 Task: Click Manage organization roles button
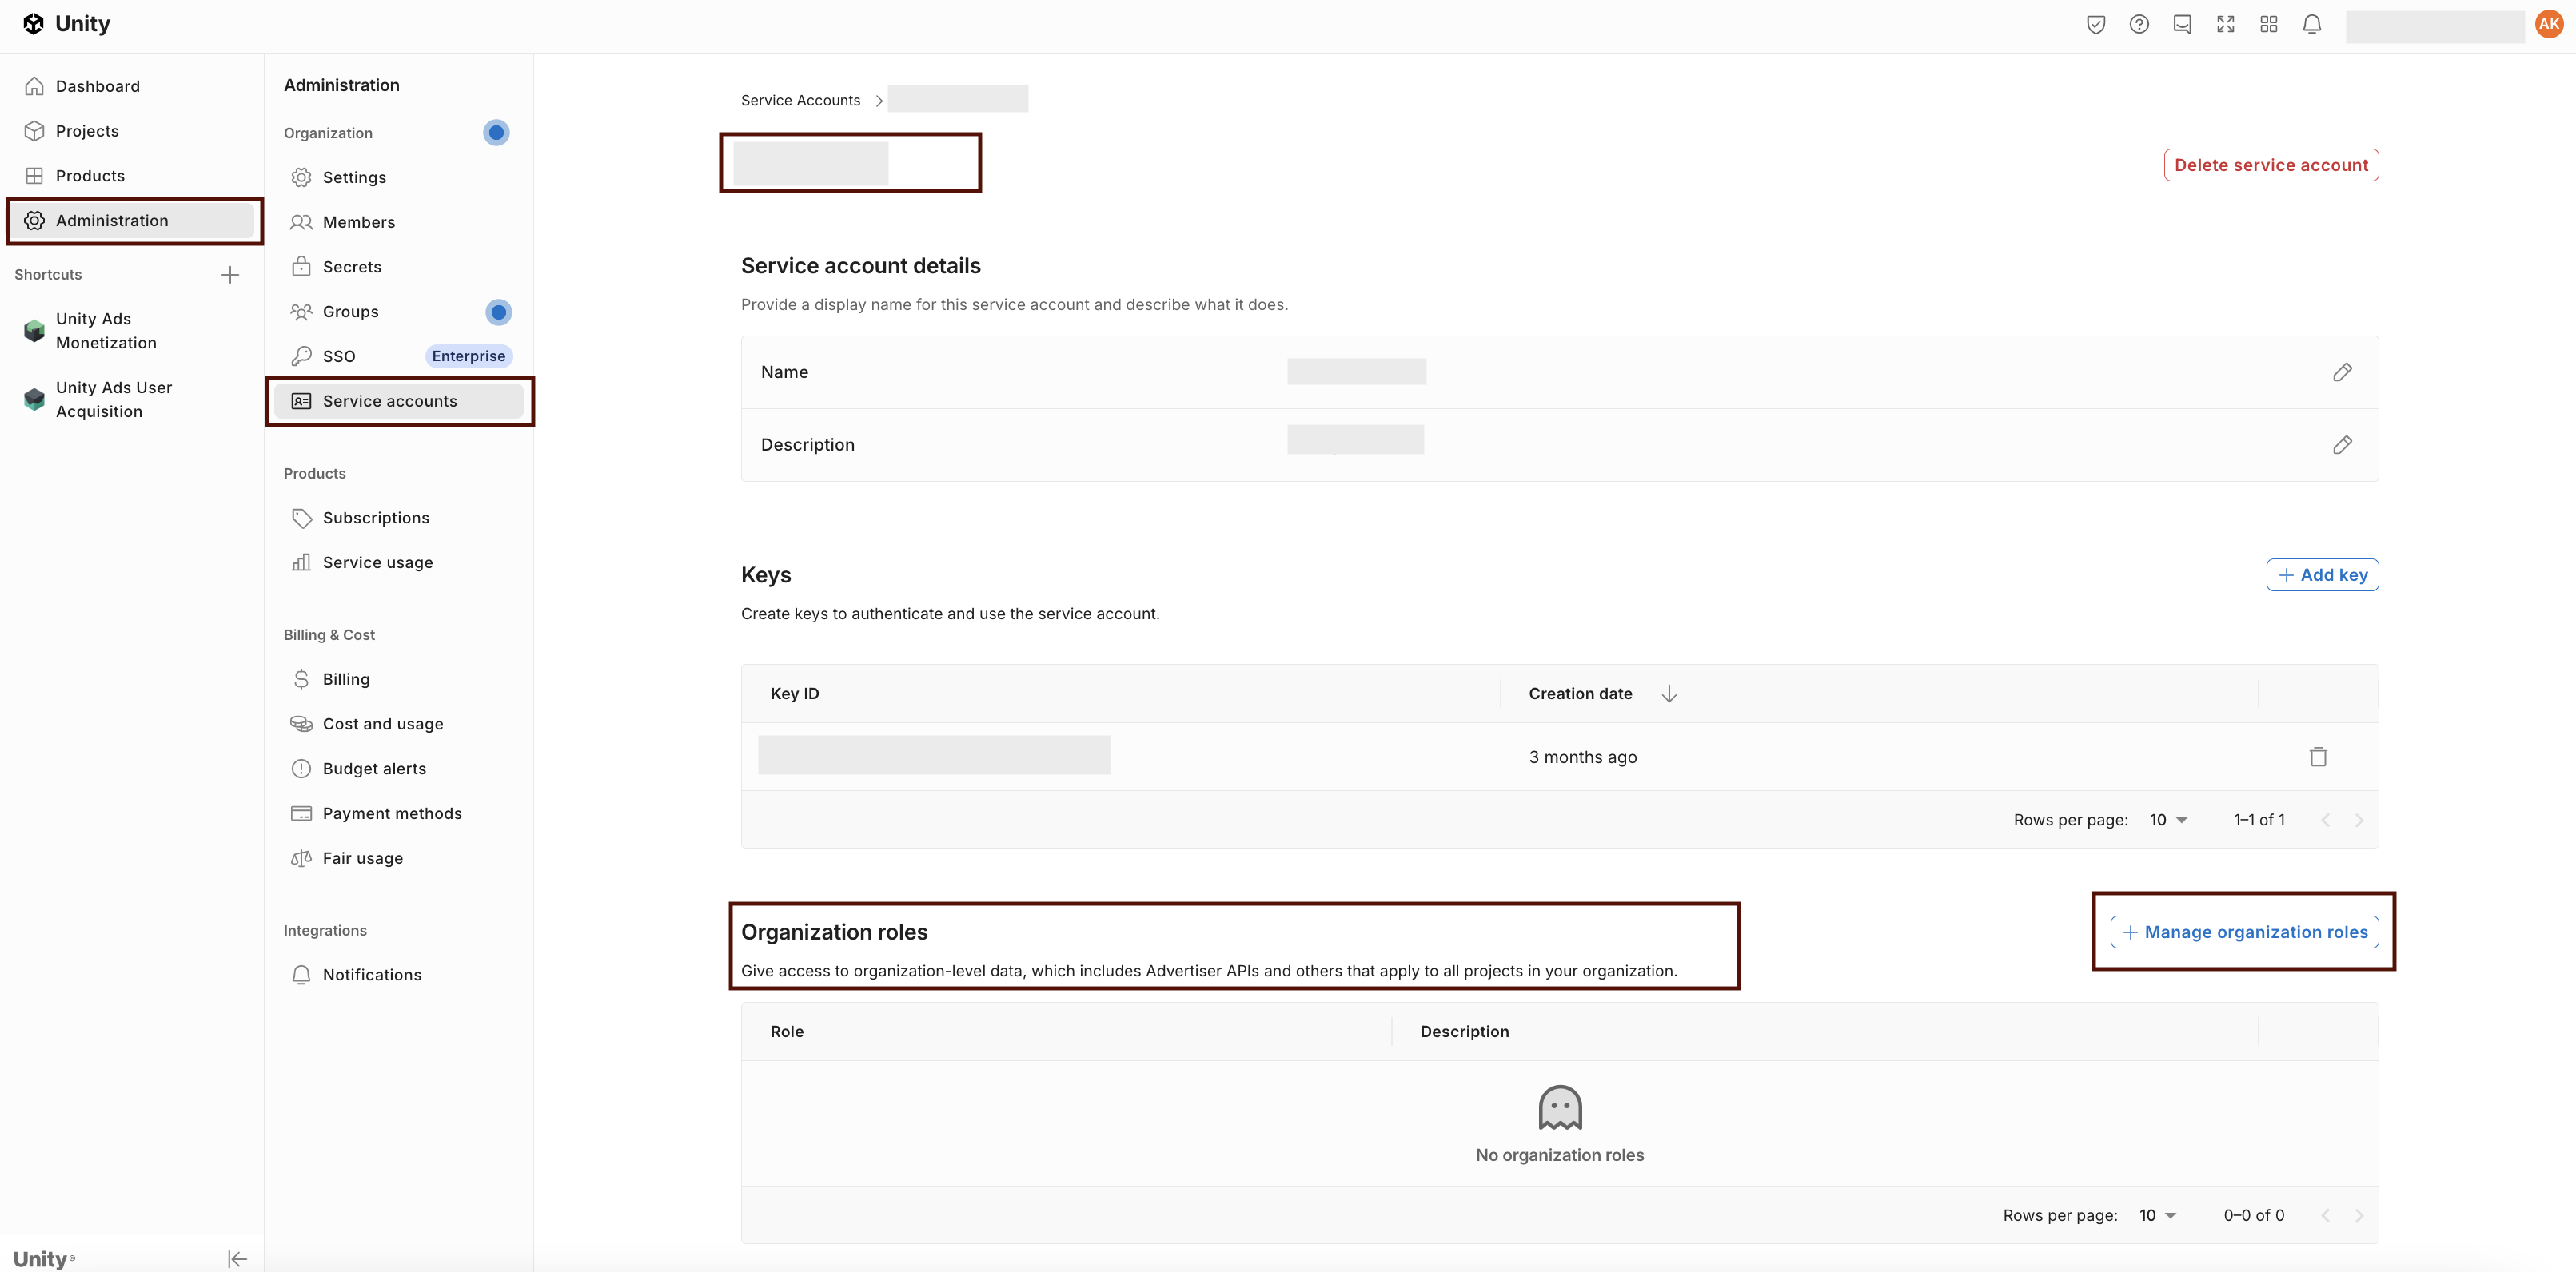pos(2244,932)
